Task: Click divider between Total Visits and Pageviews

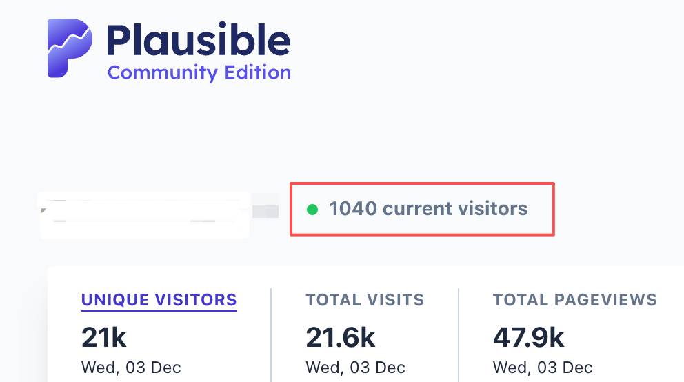Action: click(459, 335)
